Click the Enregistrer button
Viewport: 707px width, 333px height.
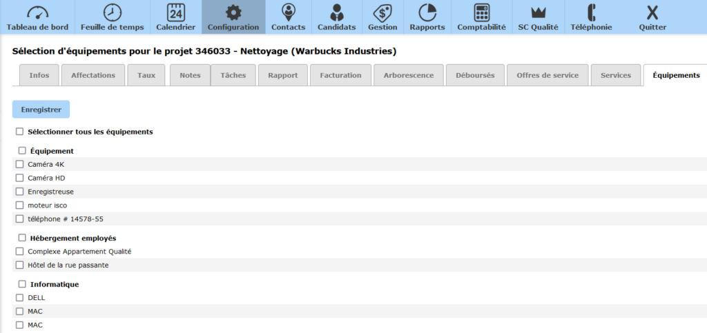pyautogui.click(x=41, y=110)
